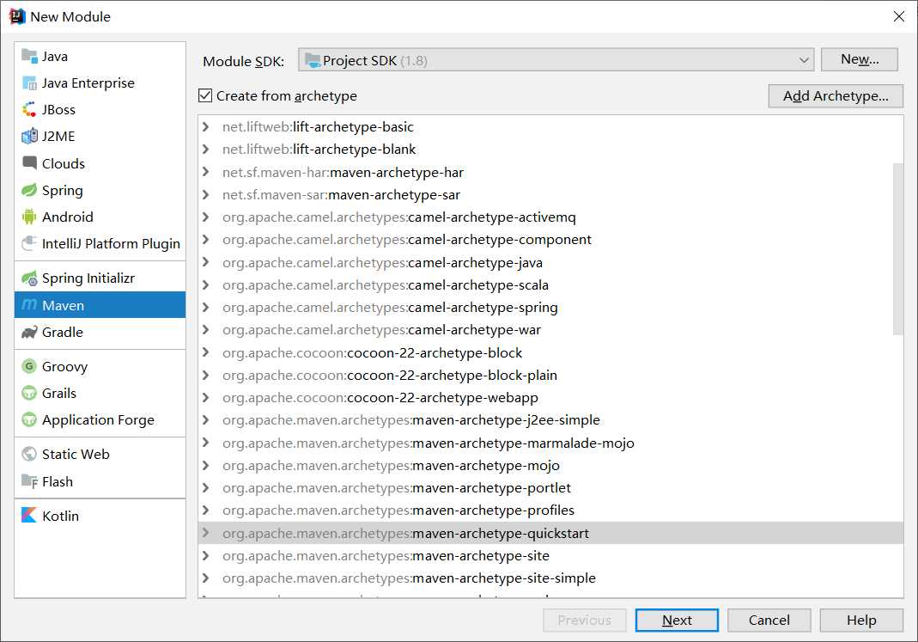The height and width of the screenshot is (642, 918).
Task: Click the Groovy G icon
Action: 28,366
